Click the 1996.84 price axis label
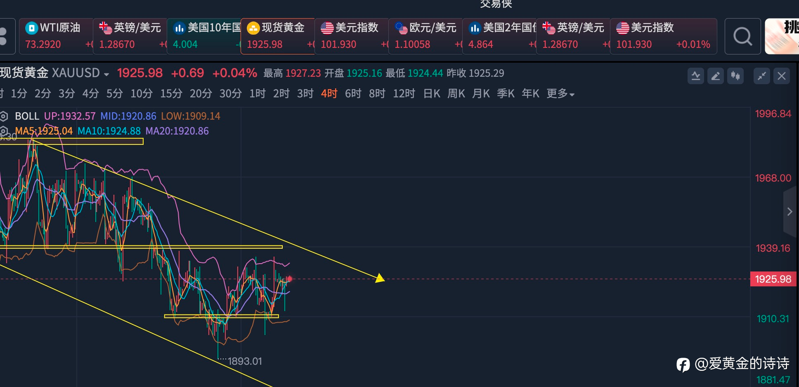Image resolution: width=799 pixels, height=387 pixels. coord(773,114)
